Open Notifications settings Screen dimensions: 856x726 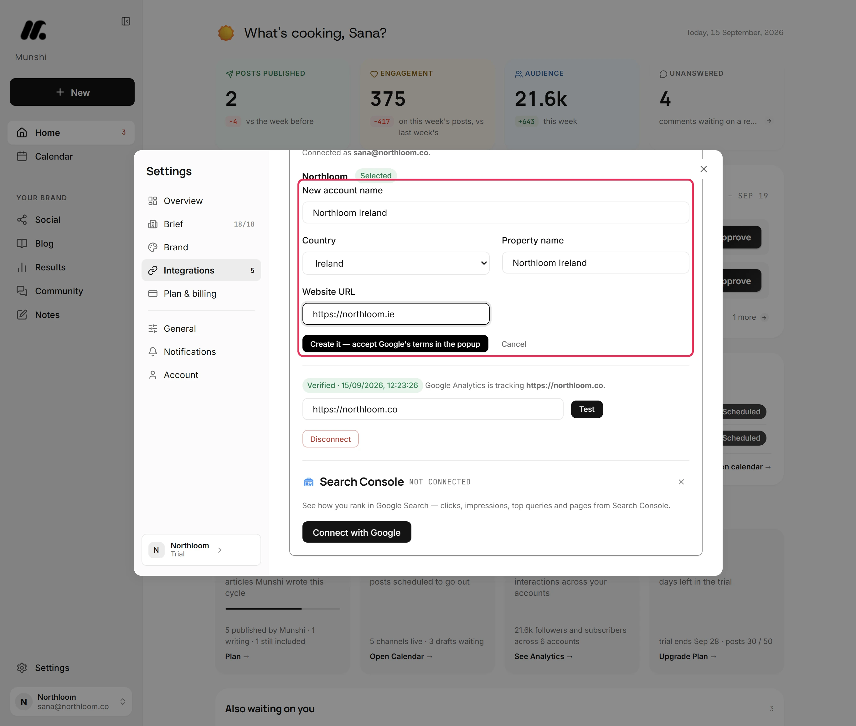(x=201, y=352)
